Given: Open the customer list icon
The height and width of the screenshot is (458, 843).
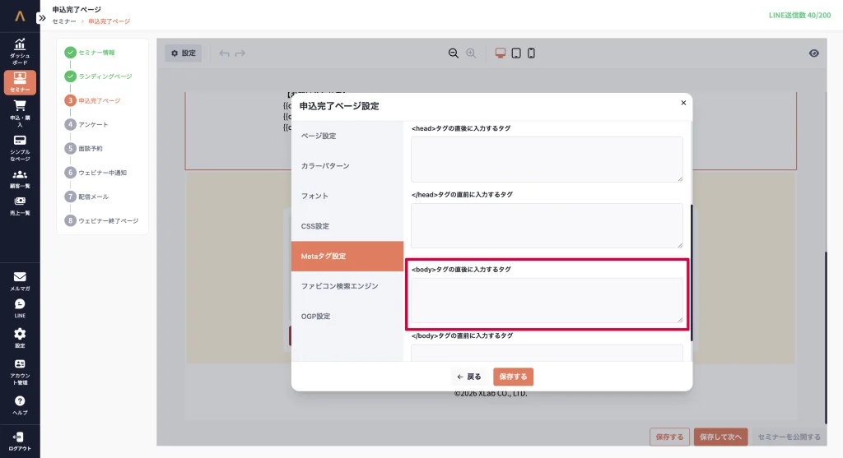Looking at the screenshot, I should [20, 178].
